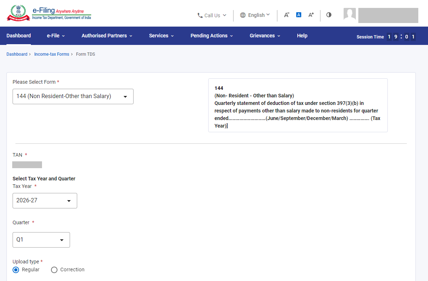Open the Services menu
The image size is (428, 281).
point(161,36)
